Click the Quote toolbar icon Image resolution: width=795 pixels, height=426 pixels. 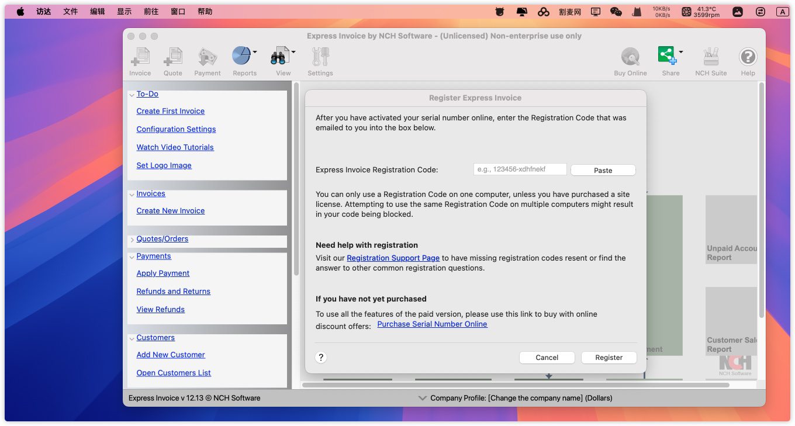point(172,57)
